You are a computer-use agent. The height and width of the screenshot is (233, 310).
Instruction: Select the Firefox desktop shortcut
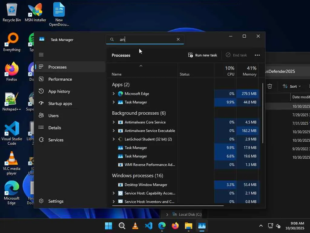(12, 72)
